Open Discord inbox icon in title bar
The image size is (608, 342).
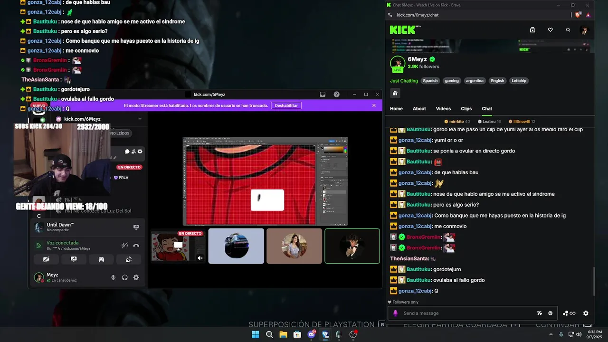[x=323, y=95]
